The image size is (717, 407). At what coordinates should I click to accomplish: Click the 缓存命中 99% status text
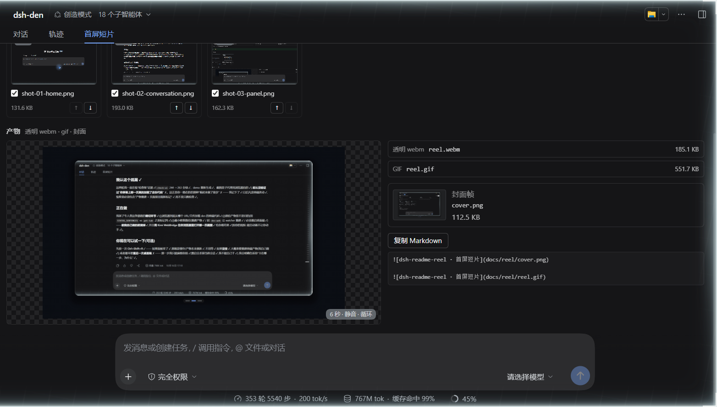(414, 399)
